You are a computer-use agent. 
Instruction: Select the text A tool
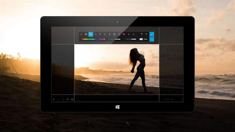click(110, 34)
